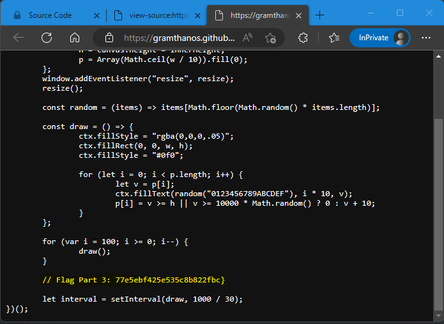444x324 pixels.
Task: Click the vertical page scrollbar thumb
Action: click(x=438, y=214)
